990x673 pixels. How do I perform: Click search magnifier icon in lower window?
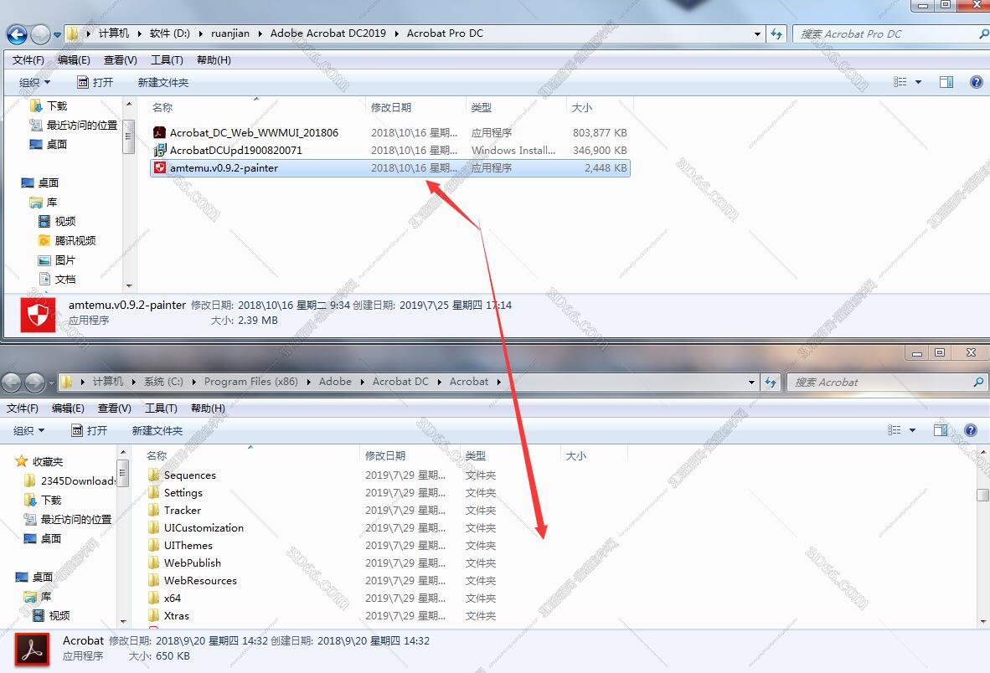pyautogui.click(x=978, y=383)
